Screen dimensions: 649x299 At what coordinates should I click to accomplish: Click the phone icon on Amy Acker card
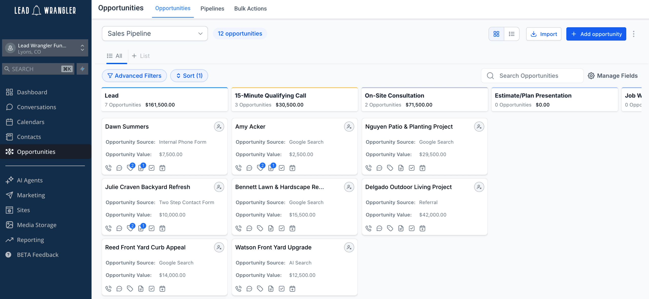(x=239, y=168)
